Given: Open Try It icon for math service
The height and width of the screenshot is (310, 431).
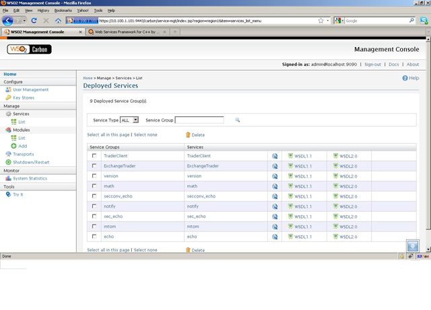Looking at the screenshot, I should (x=275, y=186).
